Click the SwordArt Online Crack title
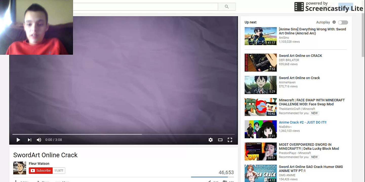The image size is (365, 182). tap(45, 155)
